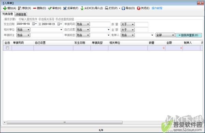205x133 pixels.
Task: Expand the 单据类型 value combo box
Action: [109, 35]
